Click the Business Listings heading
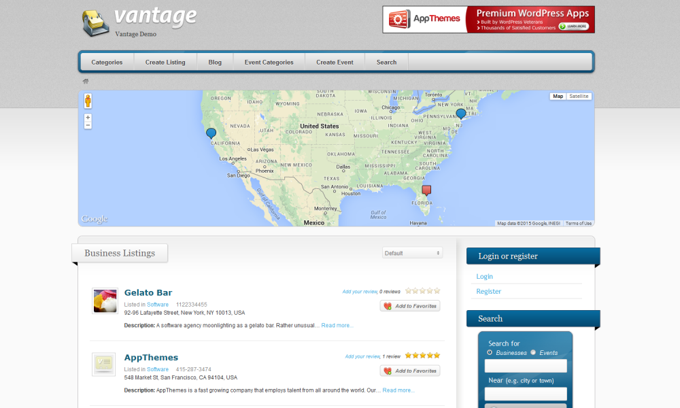This screenshot has width=680, height=408. coord(120,253)
